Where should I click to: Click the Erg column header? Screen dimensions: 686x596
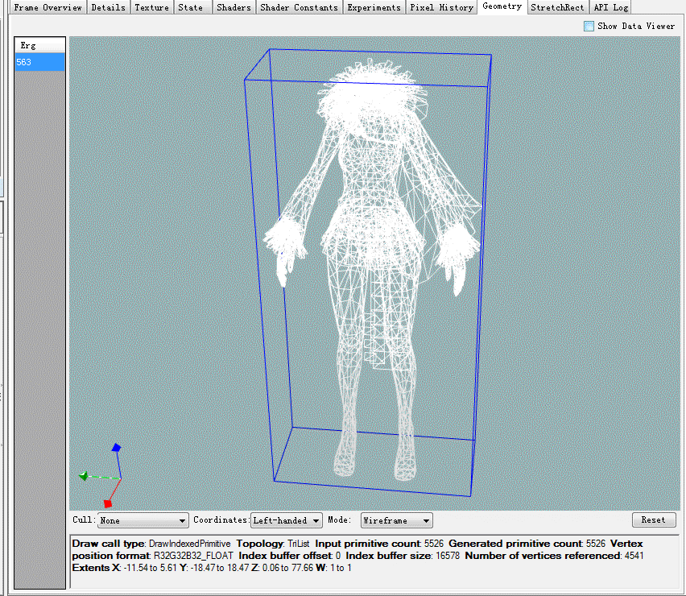point(39,45)
